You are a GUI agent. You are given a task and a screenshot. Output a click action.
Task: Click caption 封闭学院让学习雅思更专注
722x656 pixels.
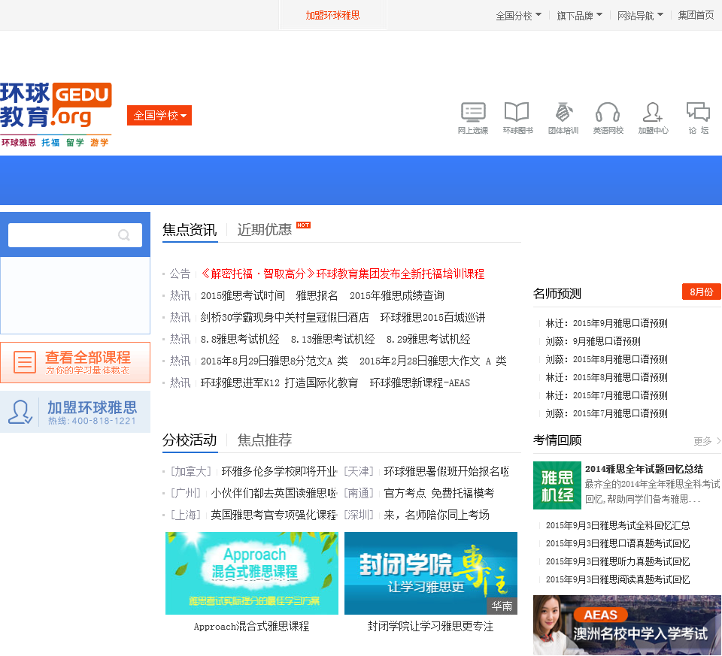(x=430, y=627)
